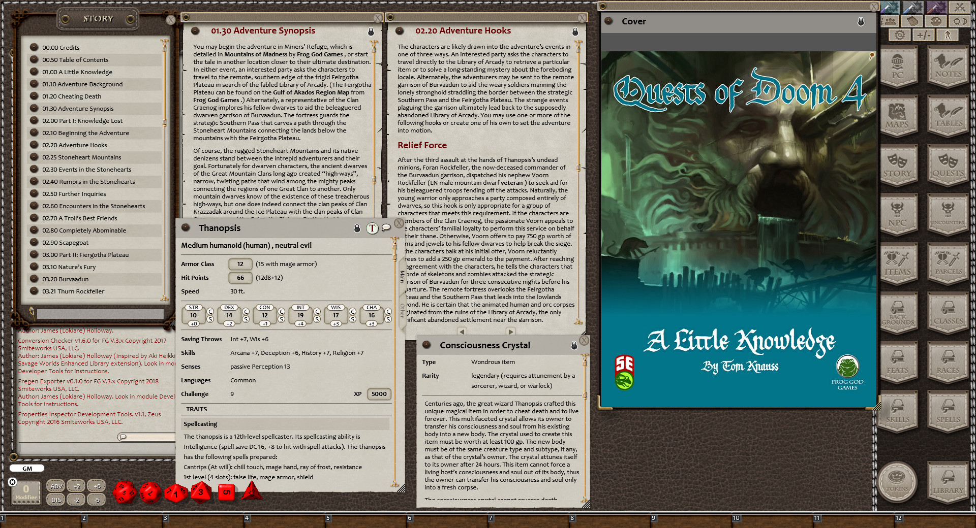Click the GM button above the chat input

coord(26,468)
